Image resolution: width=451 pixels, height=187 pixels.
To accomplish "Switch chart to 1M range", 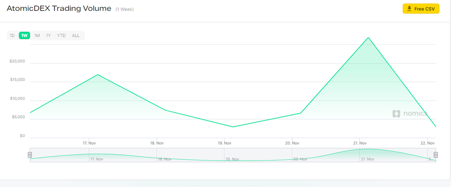I will (37, 36).
